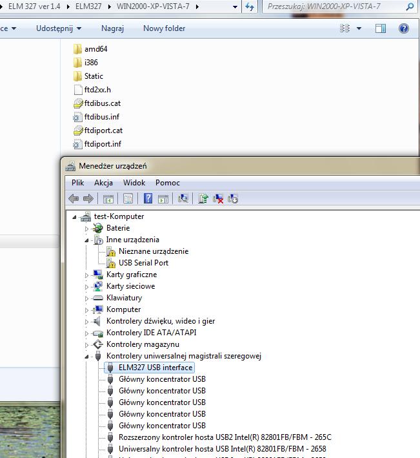
Task: Click the Uninstall device toolbar icon
Action: [x=218, y=199]
